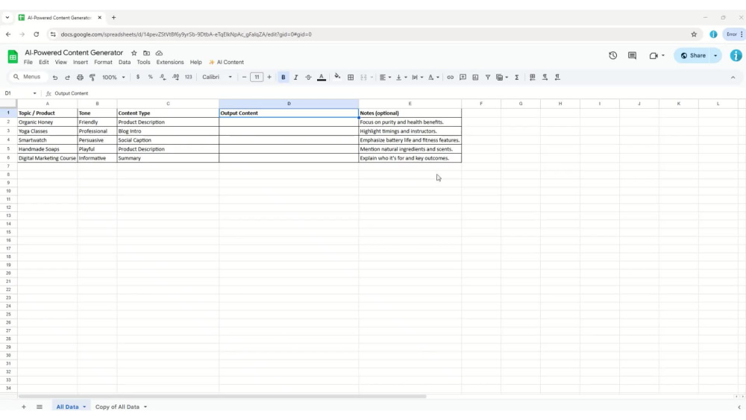Create a filter with funnel icon
Viewport: 746px width, 420px height.
coord(488,77)
